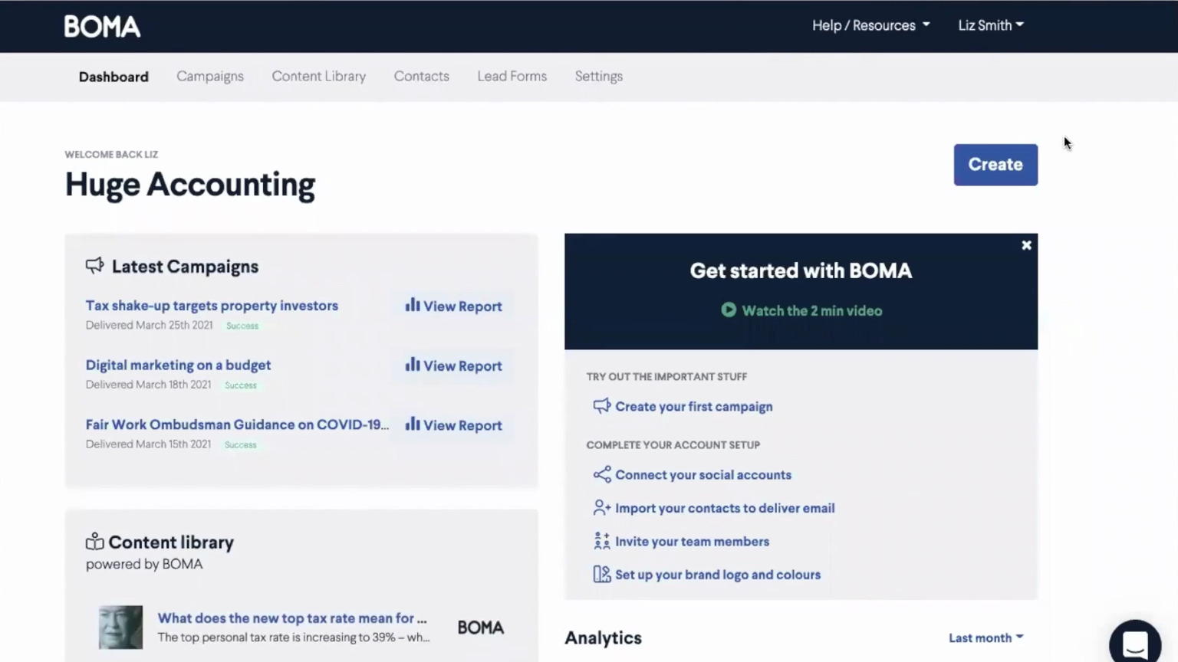Open the Digital marketing on a budget campaign
Image resolution: width=1178 pixels, height=662 pixels.
(178, 365)
